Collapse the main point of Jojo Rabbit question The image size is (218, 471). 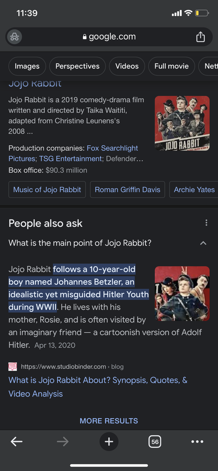(203, 243)
